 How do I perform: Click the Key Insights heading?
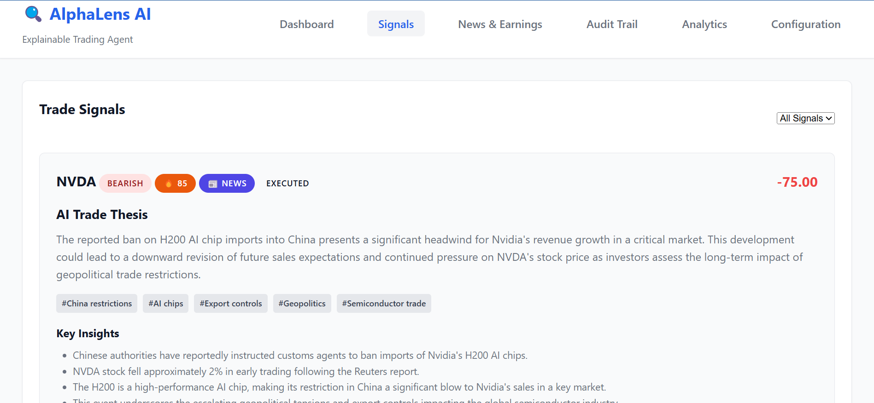[x=88, y=334]
